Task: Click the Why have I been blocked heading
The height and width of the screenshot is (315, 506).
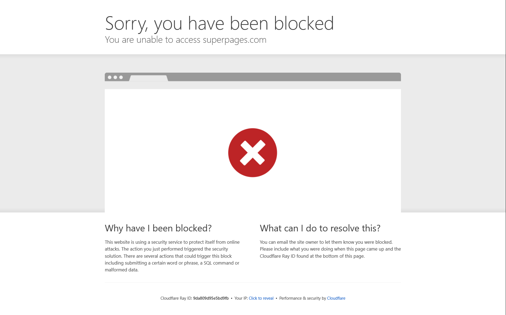Action: pos(158,228)
